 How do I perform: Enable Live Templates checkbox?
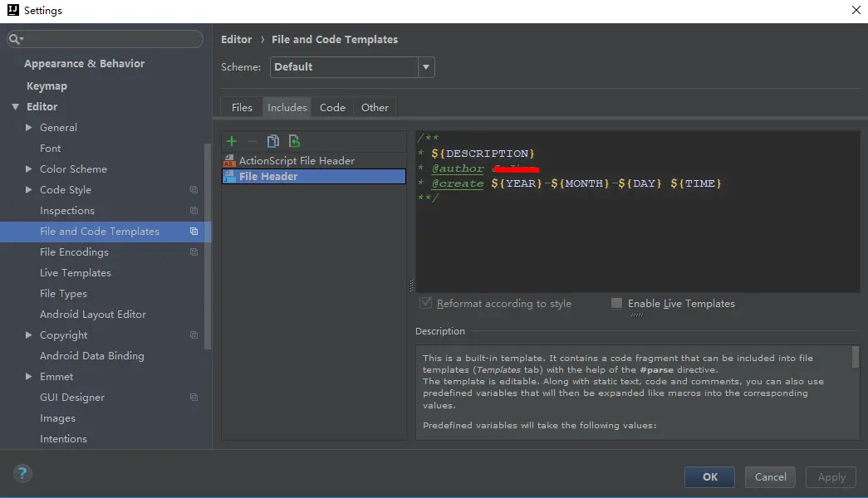[x=616, y=303]
